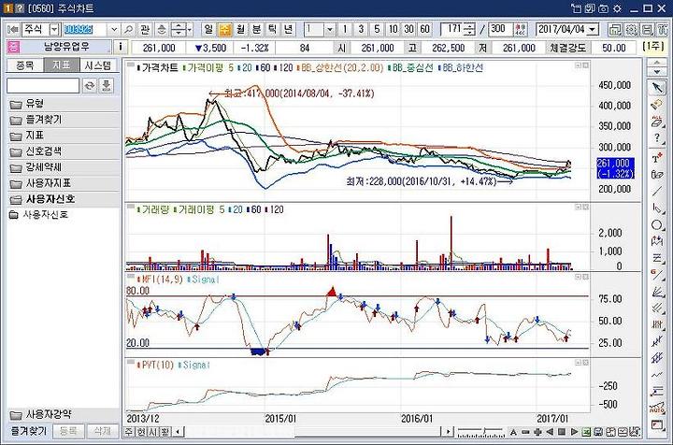The height and width of the screenshot is (445, 673).
Task: Toggle monthly chart period 월
Action: click(241, 29)
